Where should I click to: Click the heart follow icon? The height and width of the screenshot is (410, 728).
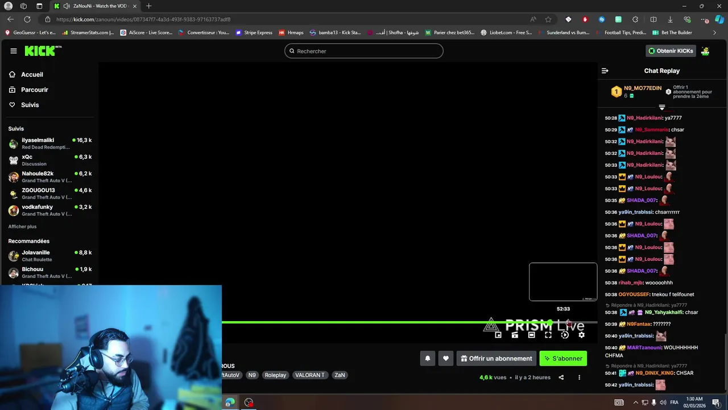pyautogui.click(x=446, y=358)
